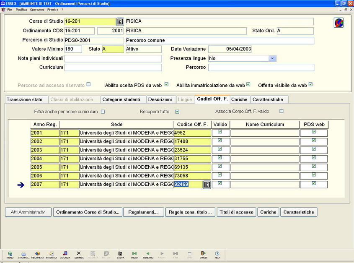Select the Codici Off. F. tab

point(212,99)
